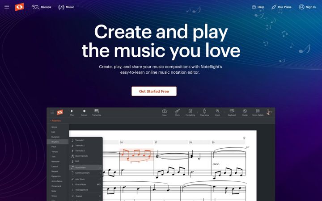The height and width of the screenshot is (201, 322).
Task: Select the Articulation palette
Action: 57,181
